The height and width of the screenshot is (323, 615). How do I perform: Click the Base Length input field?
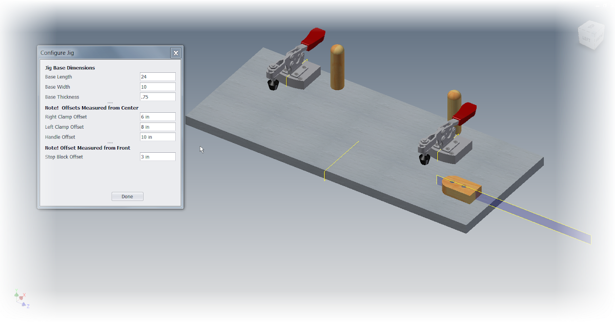[x=157, y=76]
